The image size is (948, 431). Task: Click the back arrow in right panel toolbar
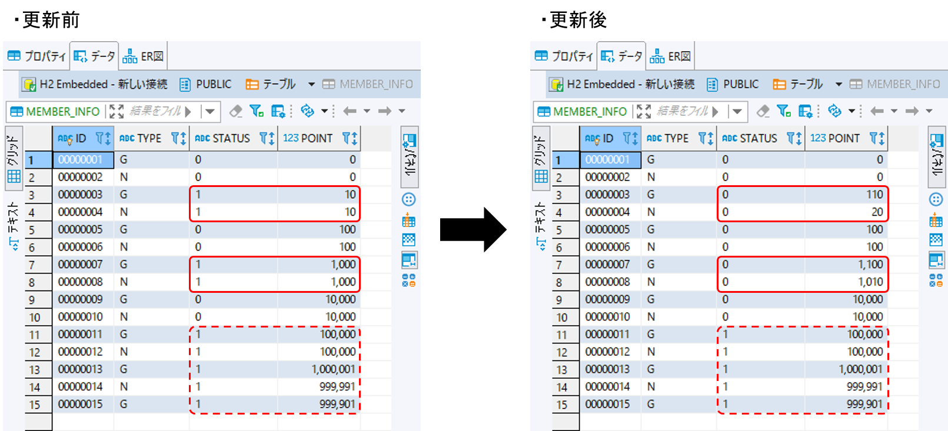tap(877, 111)
